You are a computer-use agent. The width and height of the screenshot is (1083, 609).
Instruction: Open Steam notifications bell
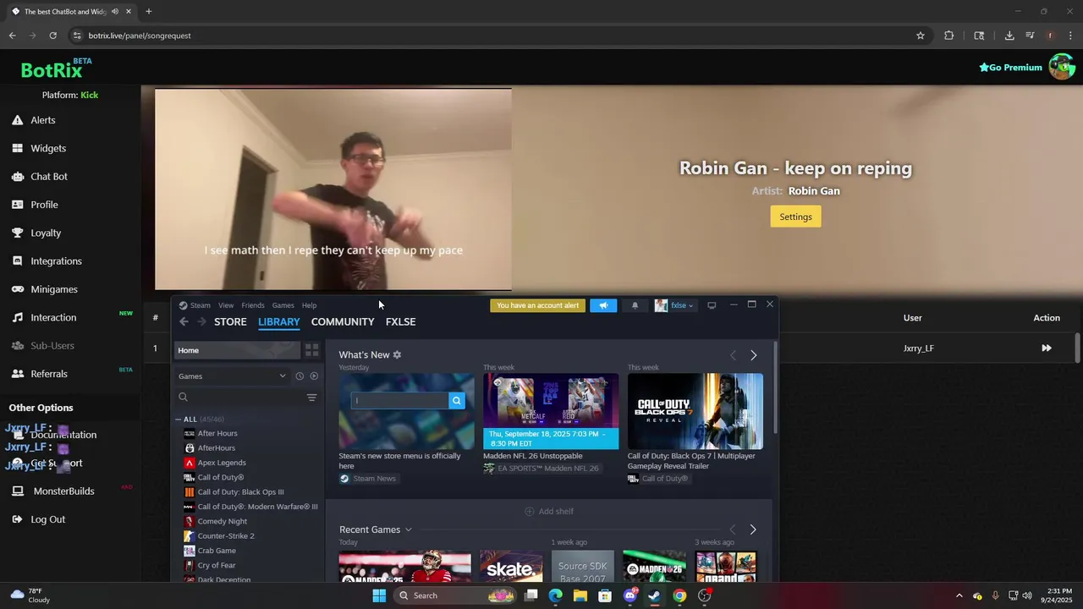(x=635, y=305)
